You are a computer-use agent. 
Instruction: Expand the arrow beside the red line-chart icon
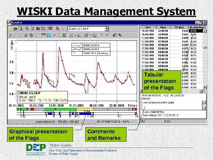tap(75, 36)
